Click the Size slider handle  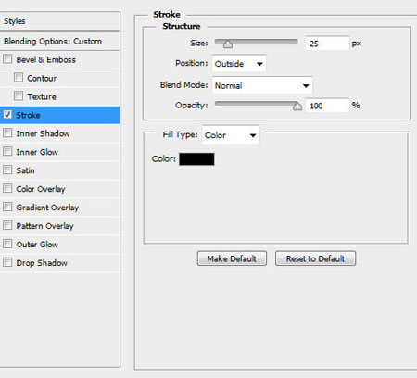point(228,44)
